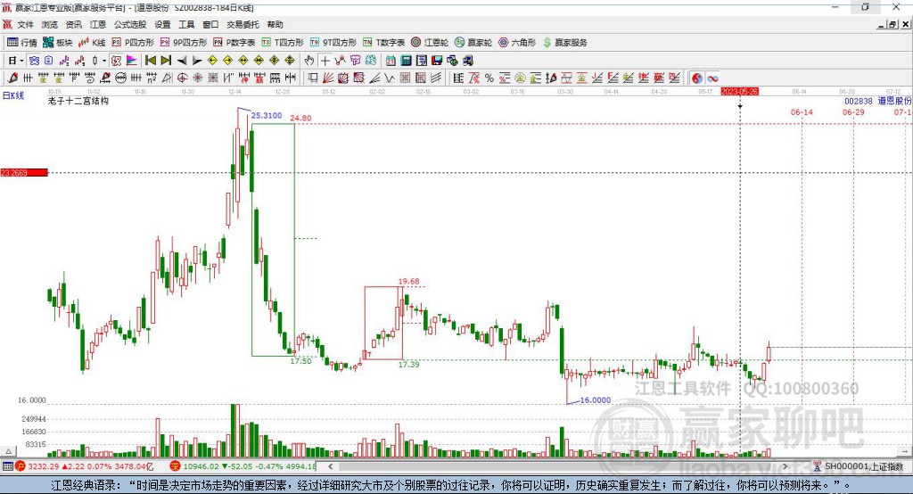This screenshot has width=913, height=494.
Task: Click the n² square-number tool icon
Action: point(152,78)
